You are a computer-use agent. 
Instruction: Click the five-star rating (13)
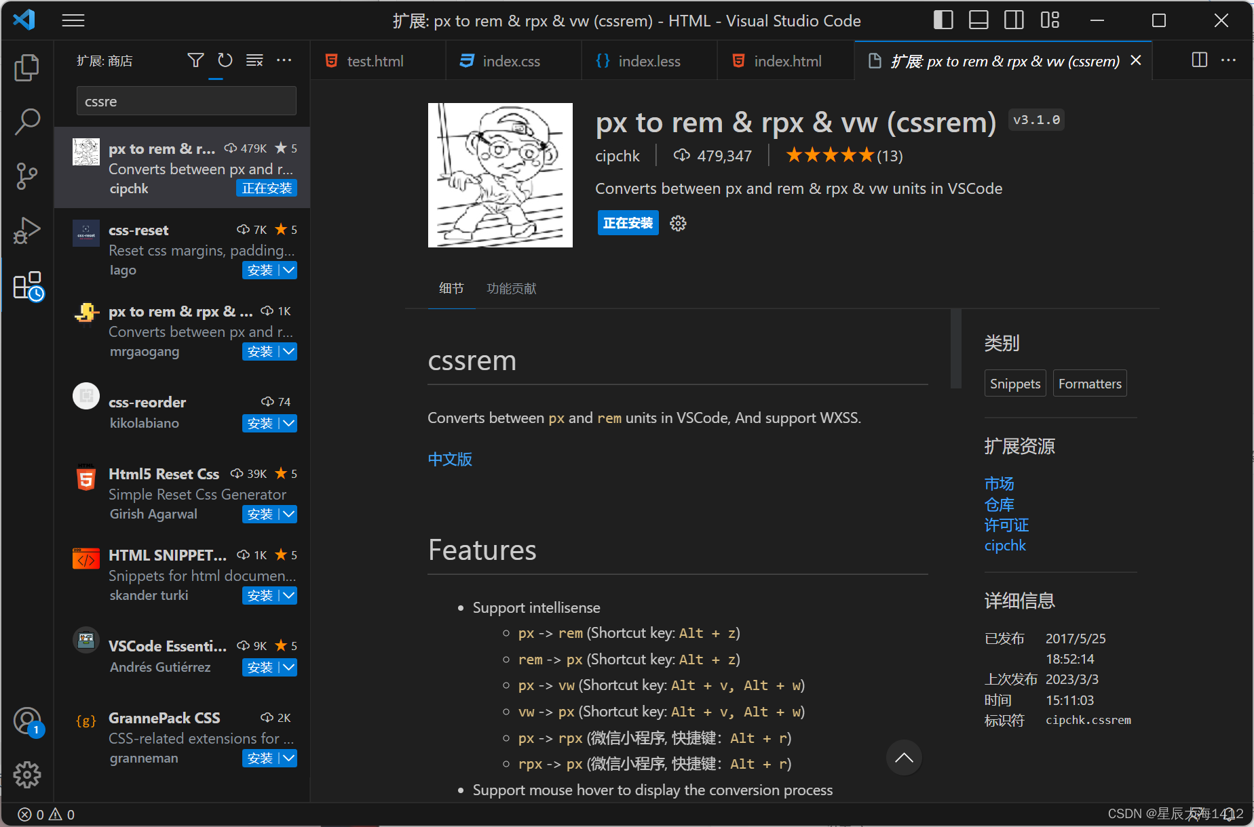(844, 156)
